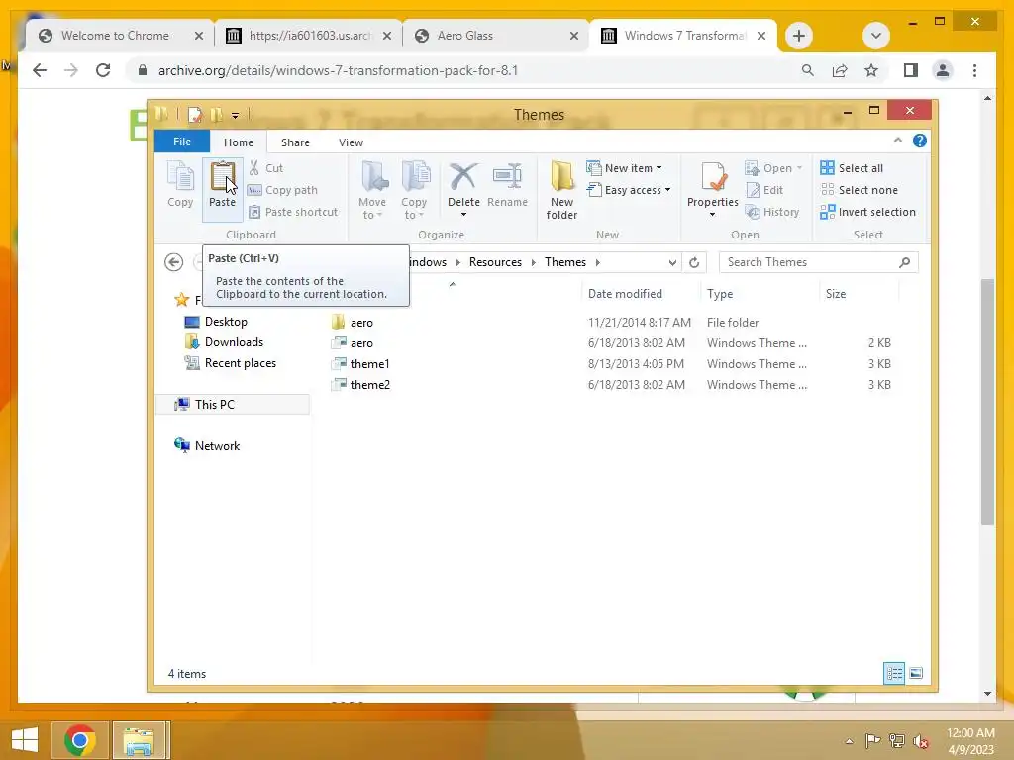This screenshot has width=1014, height=760.
Task: Open the Windows Start button
Action: pos(25,740)
